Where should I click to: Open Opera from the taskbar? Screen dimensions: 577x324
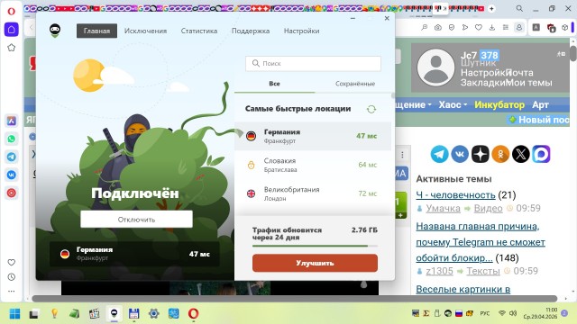coord(194,314)
